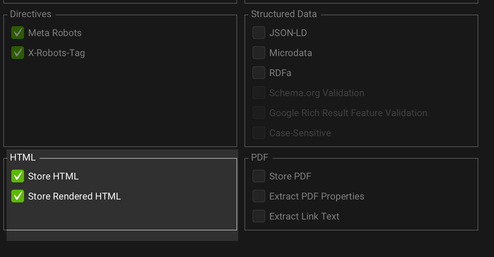
Task: Select the HTML group title
Action: point(23,158)
